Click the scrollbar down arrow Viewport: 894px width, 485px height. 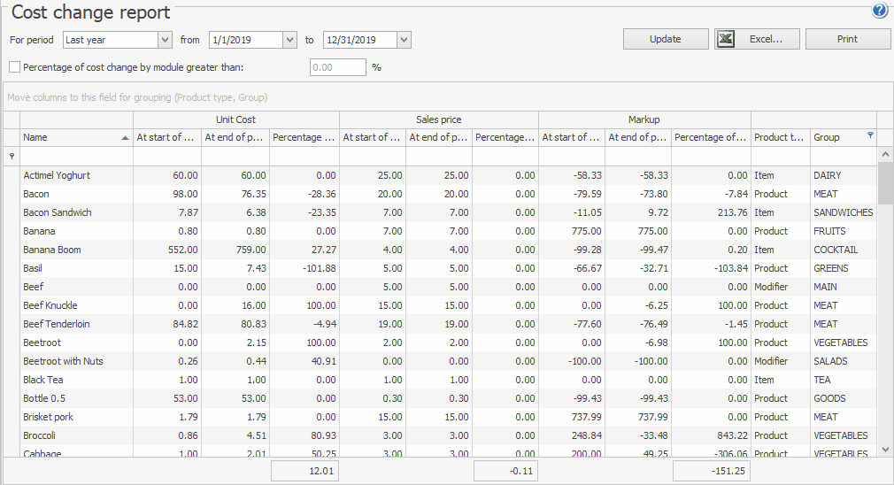(885, 450)
